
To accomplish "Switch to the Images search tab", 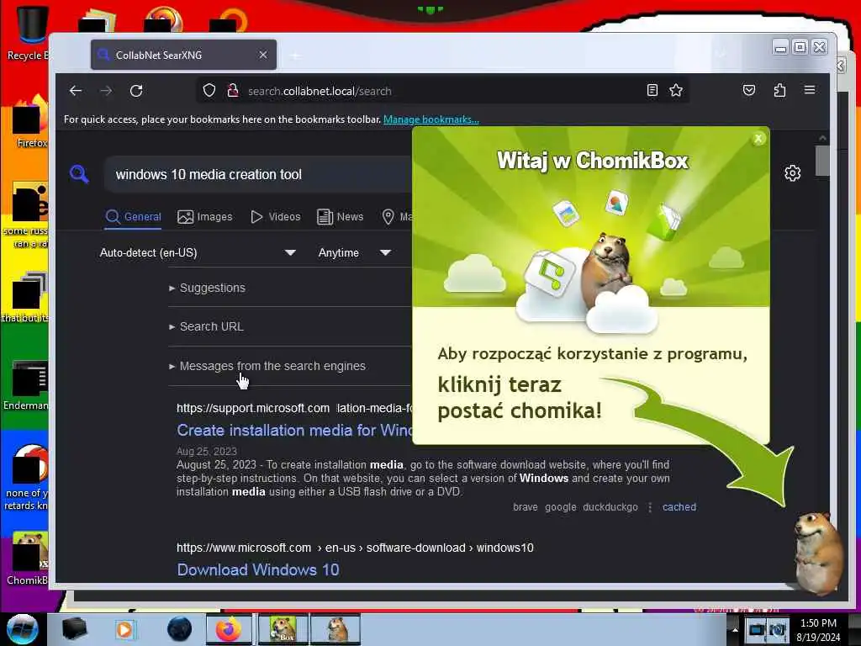I will [x=205, y=216].
